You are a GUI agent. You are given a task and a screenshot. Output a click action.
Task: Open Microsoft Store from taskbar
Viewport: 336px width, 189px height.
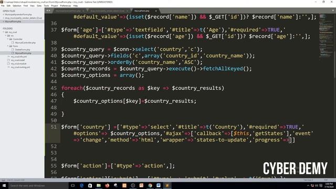click(90, 185)
